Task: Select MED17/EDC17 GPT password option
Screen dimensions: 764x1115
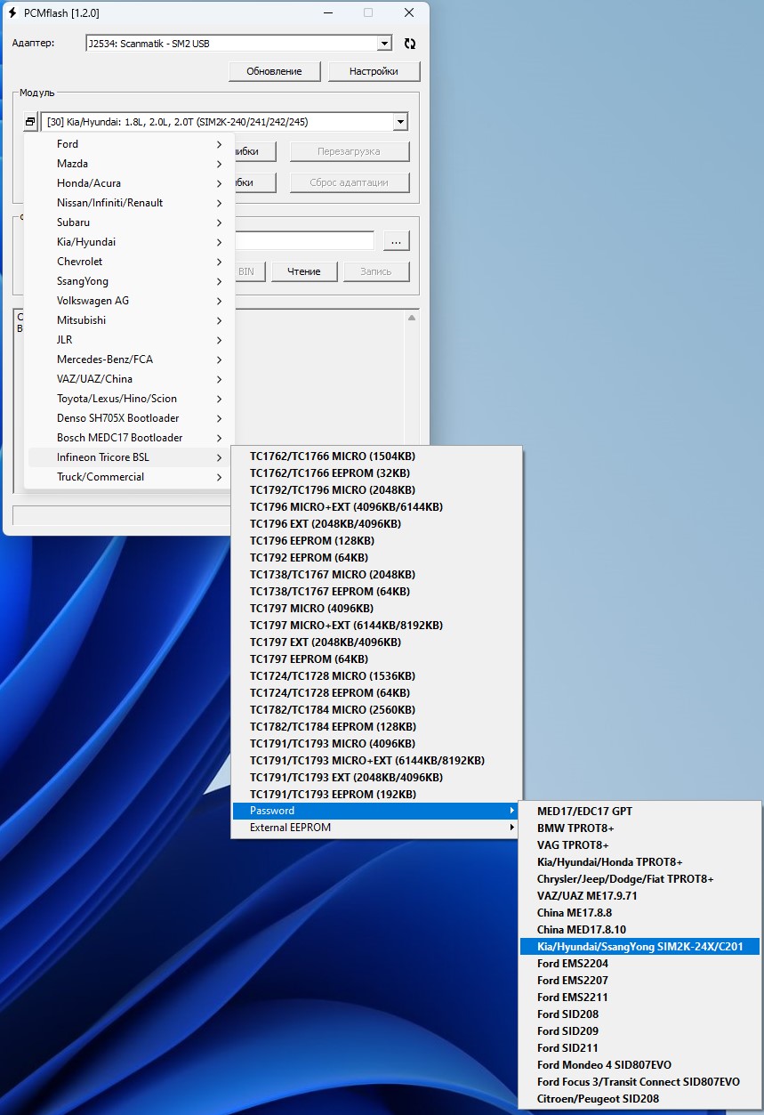Action: [x=584, y=811]
